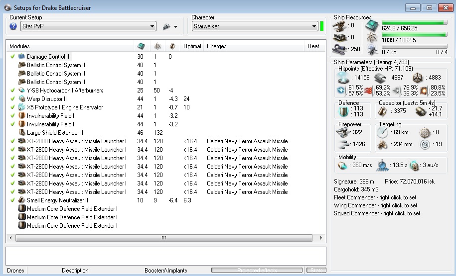
Task: Click the Defence shield tank icon
Action: pos(343,111)
